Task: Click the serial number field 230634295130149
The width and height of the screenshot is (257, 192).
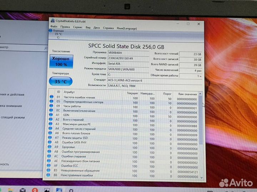Action: click(128, 58)
